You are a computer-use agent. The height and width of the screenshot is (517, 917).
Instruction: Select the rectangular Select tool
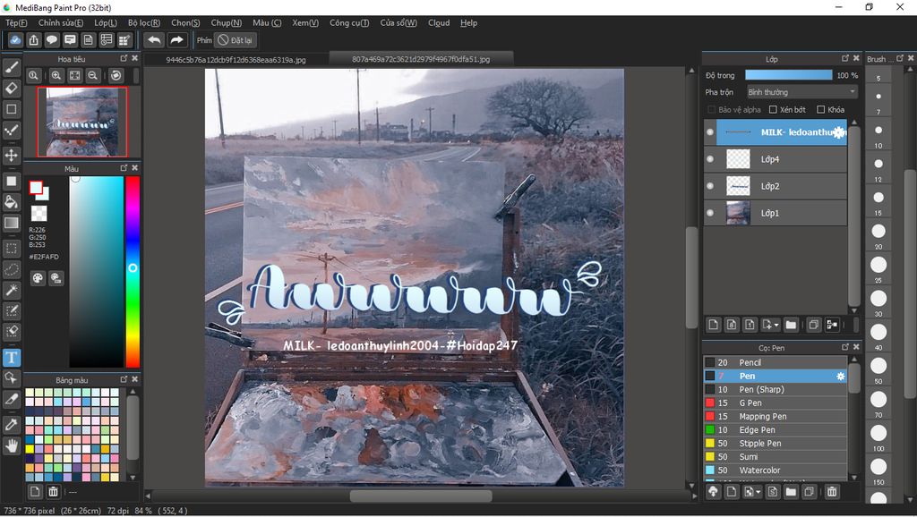click(11, 249)
